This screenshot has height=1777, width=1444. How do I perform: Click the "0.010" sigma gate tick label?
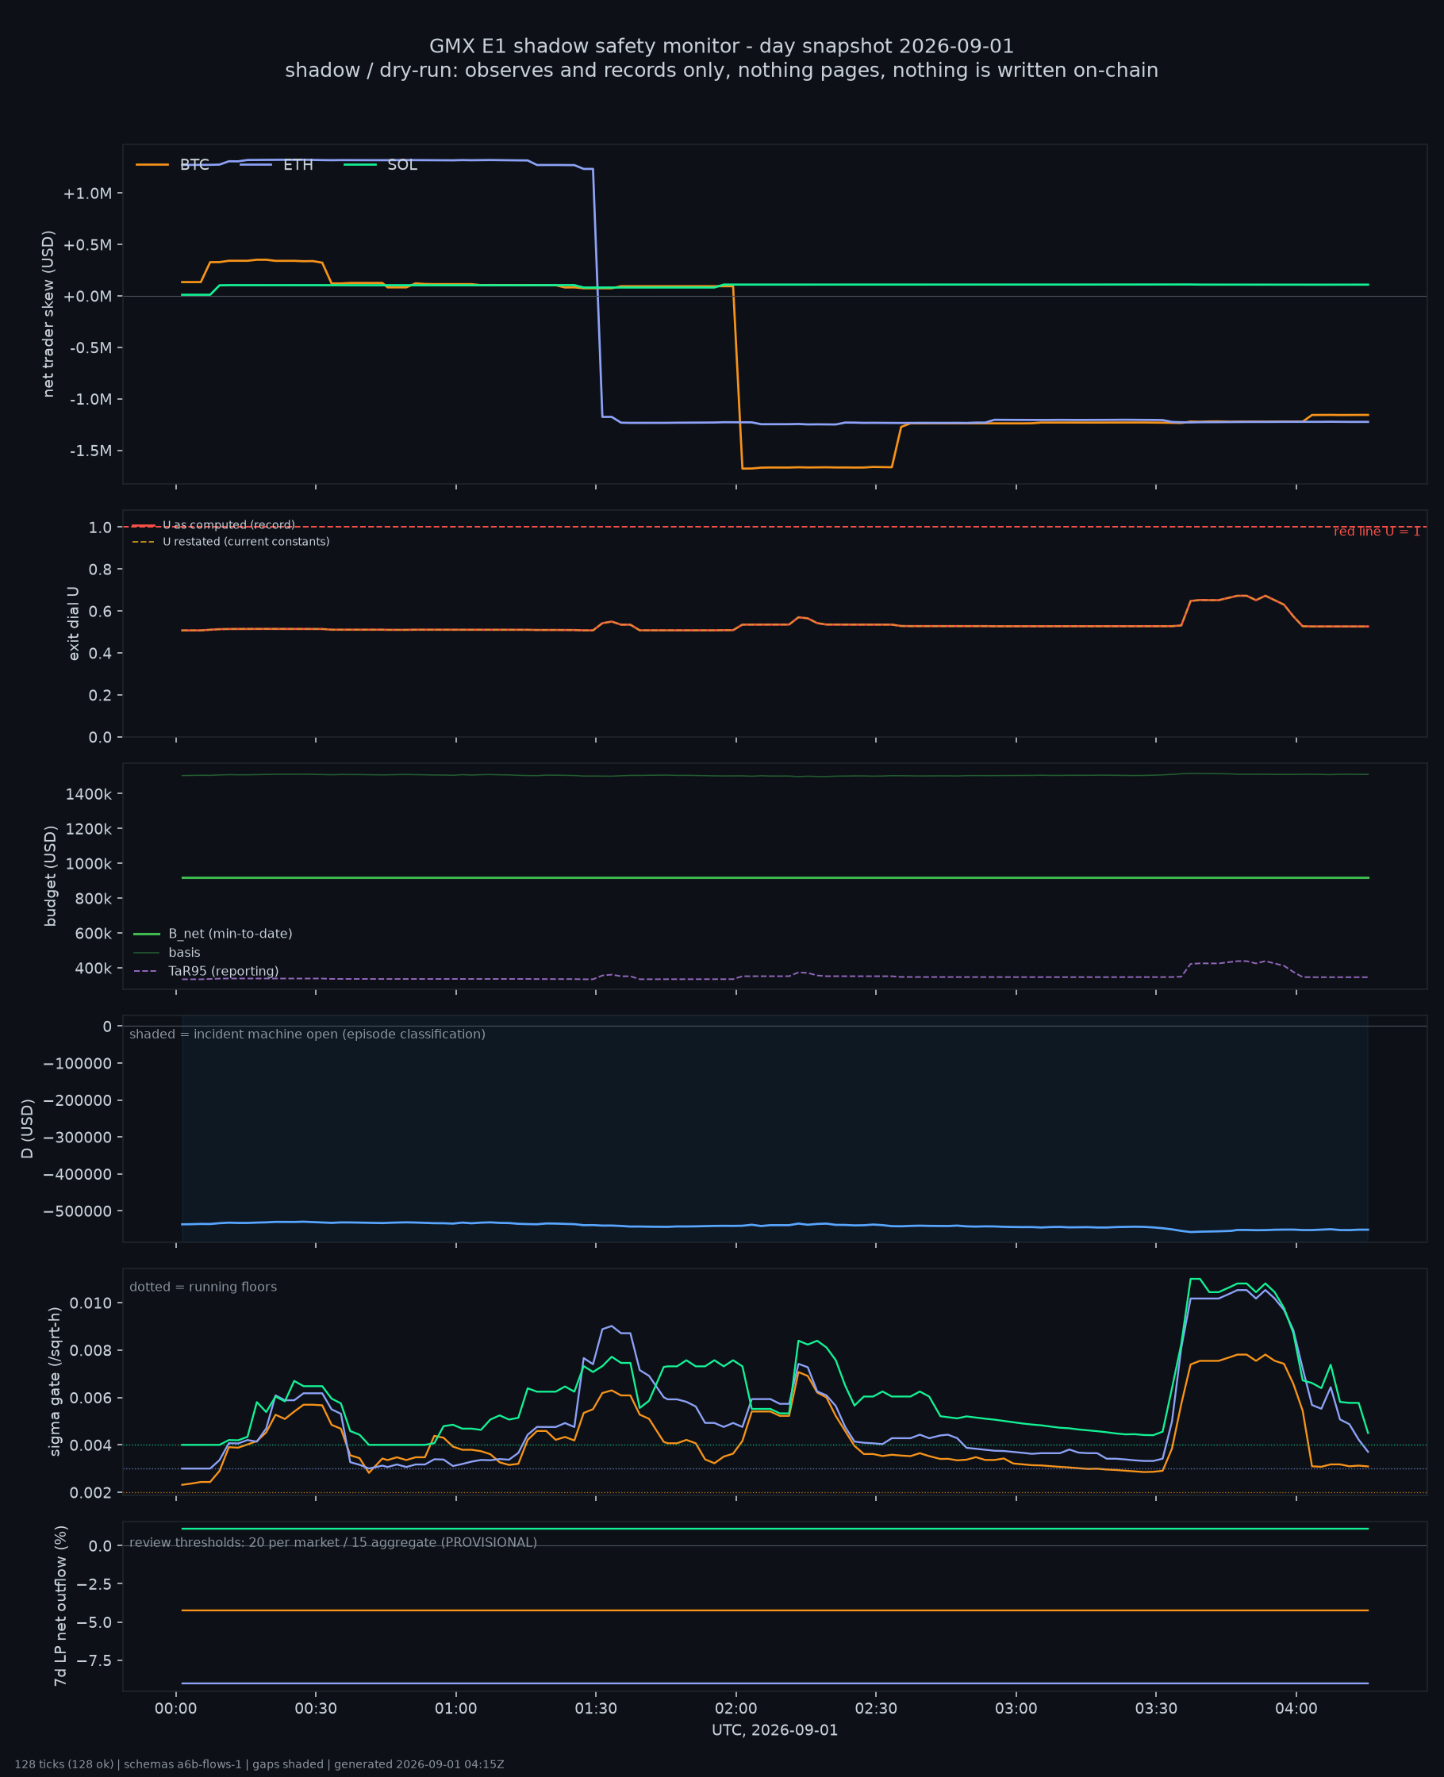click(91, 1303)
